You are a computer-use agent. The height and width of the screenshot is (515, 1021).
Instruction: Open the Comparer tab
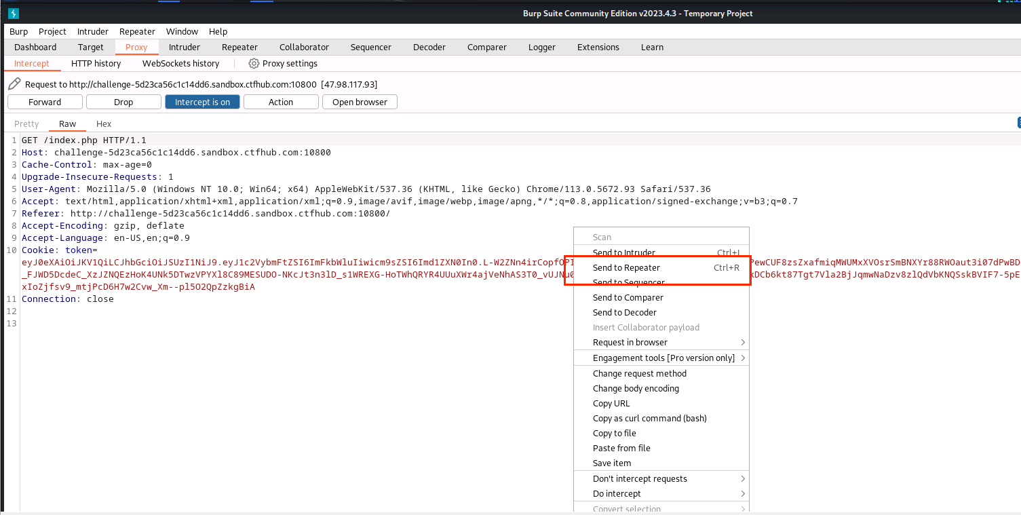(487, 47)
